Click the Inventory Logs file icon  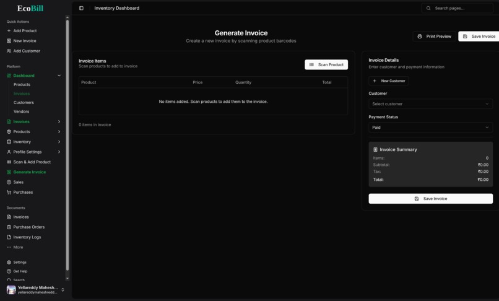[x=9, y=237]
